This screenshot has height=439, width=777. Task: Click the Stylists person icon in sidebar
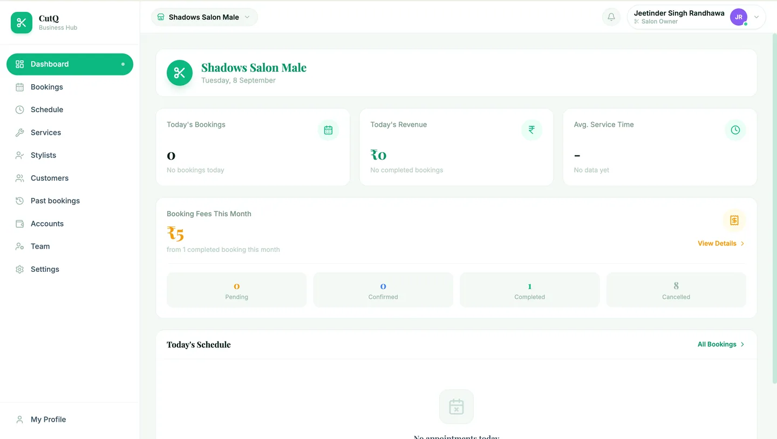20,155
